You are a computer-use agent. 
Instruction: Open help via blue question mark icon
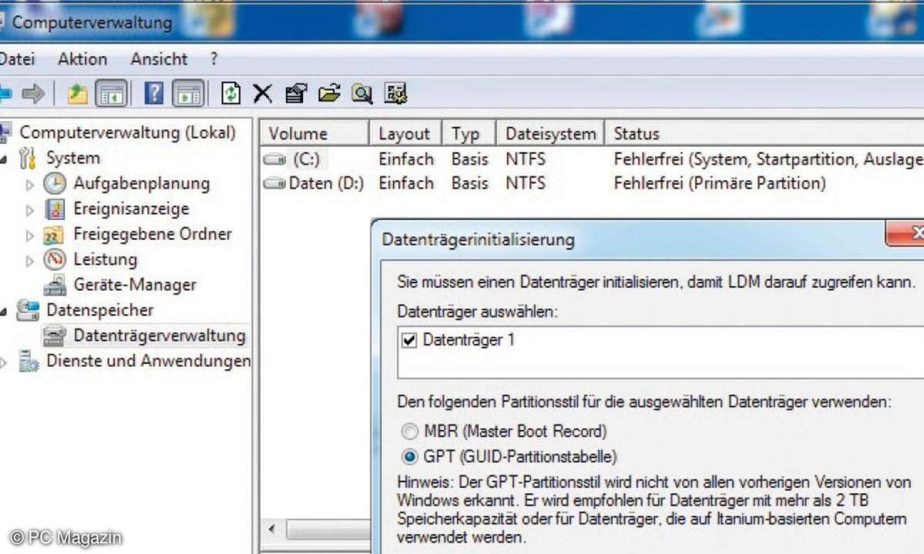click(154, 94)
